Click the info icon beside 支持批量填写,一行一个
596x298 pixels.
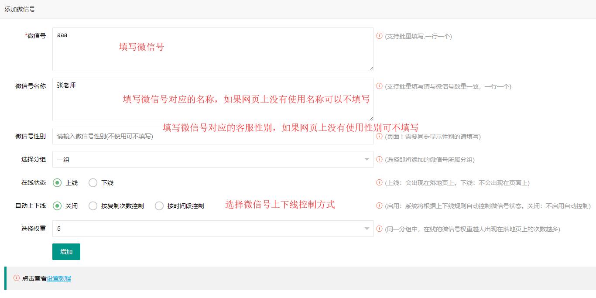[379, 36]
